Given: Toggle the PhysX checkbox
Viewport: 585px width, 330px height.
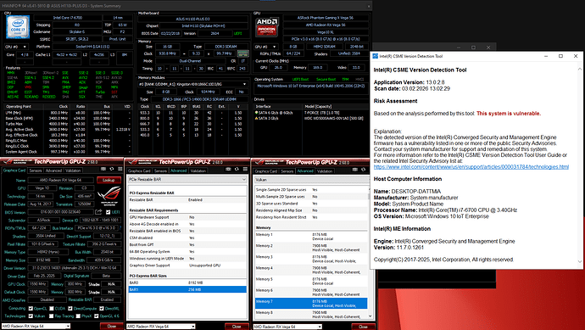Looking at the screenshot, I should click(x=78, y=316).
